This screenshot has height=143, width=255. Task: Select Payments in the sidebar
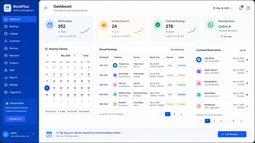click(19, 56)
